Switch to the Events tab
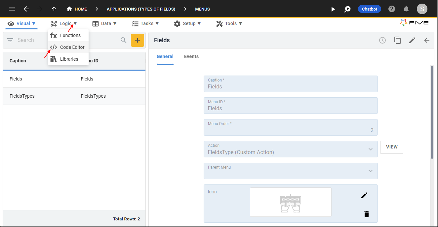Image resolution: width=438 pixels, height=227 pixels. pyautogui.click(x=191, y=56)
